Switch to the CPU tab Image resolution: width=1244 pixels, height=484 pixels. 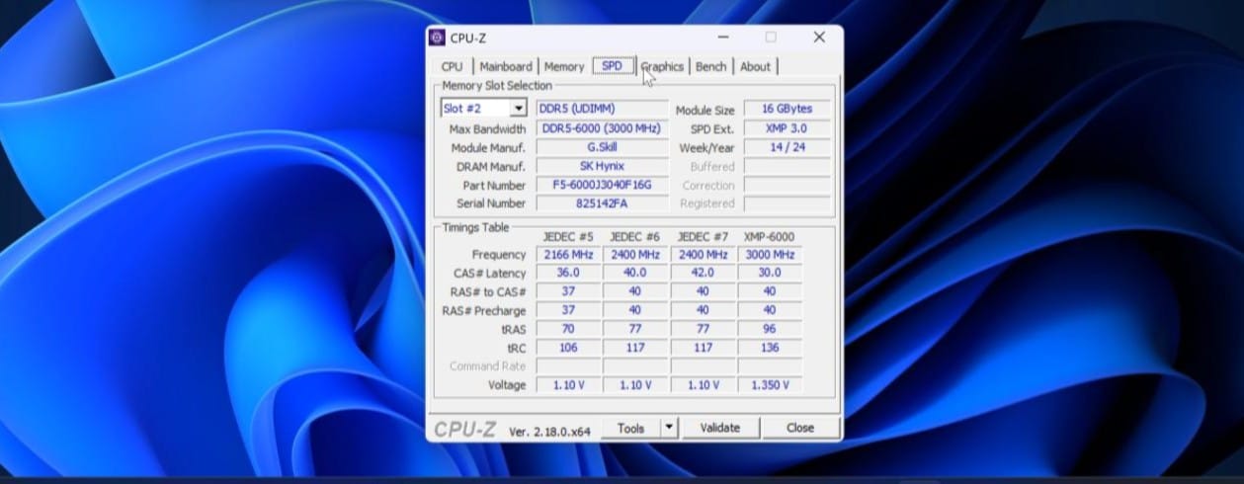[452, 66]
